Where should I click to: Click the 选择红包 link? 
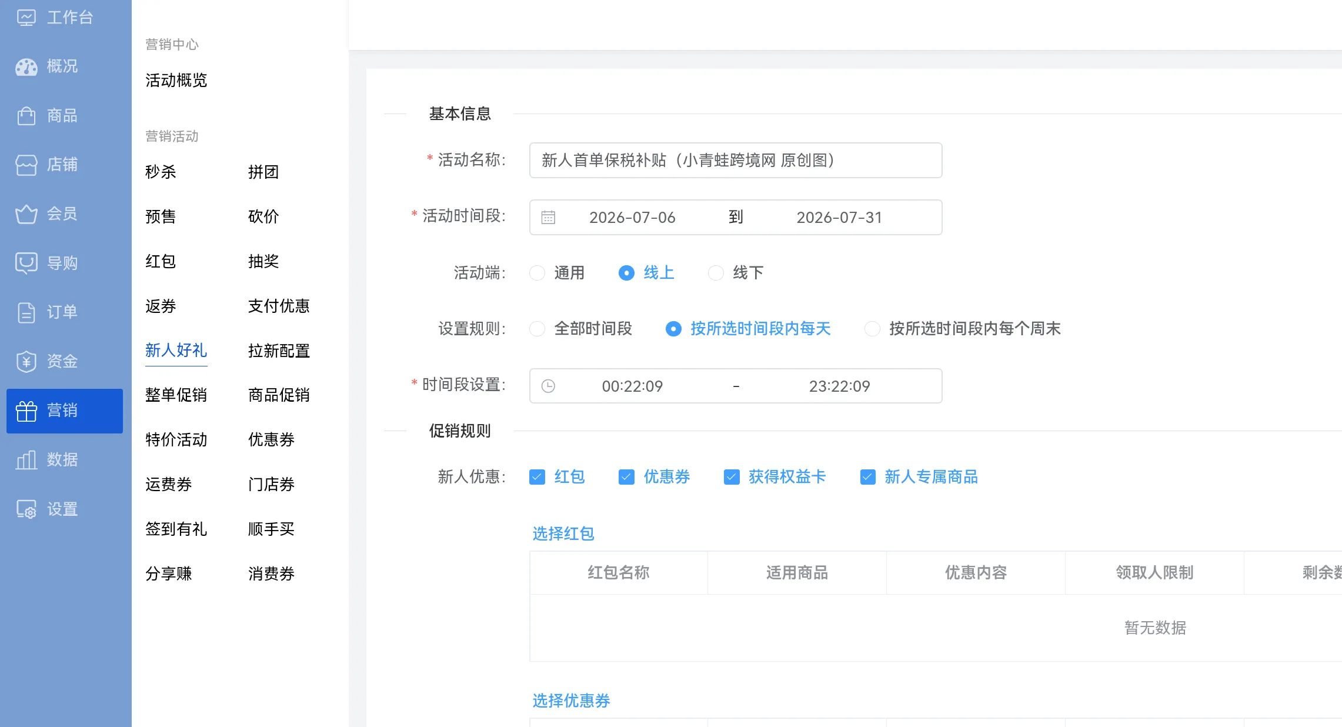[x=563, y=534]
